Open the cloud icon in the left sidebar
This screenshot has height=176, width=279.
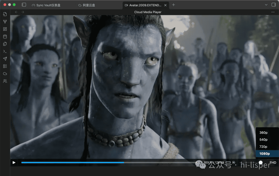pyautogui.click(x=5, y=74)
